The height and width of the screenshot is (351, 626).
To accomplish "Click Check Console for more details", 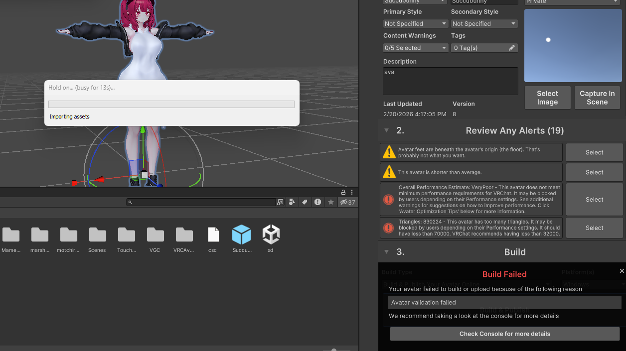I will (x=504, y=334).
